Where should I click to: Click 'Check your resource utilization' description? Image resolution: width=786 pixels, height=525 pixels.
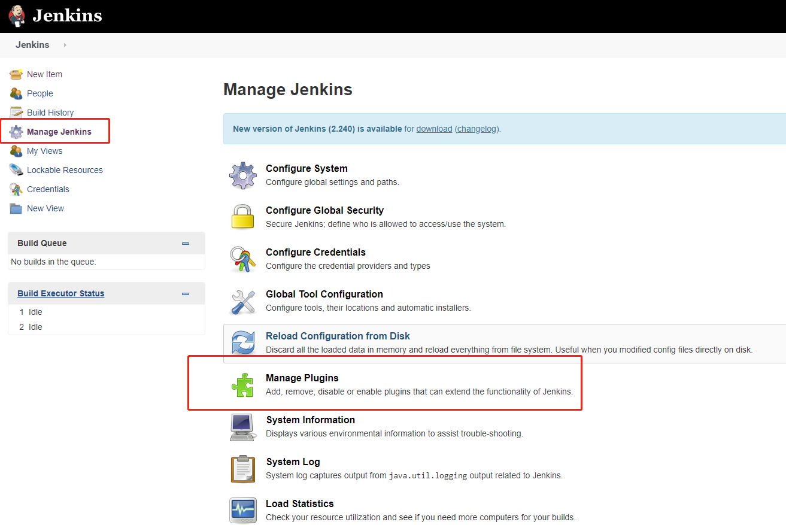coord(421,517)
